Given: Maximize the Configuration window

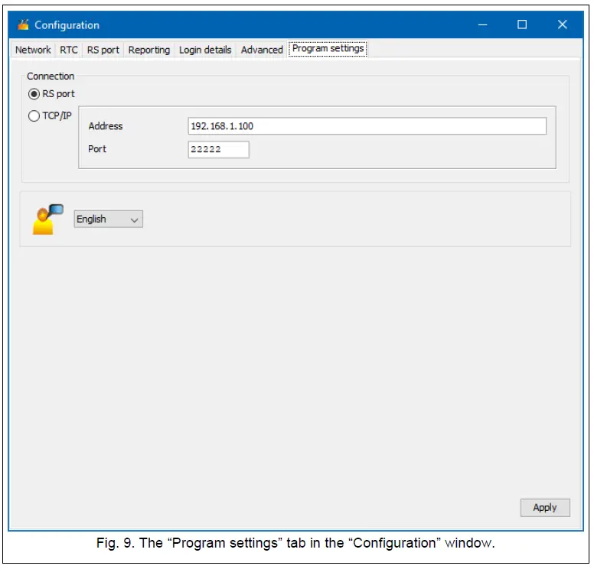Looking at the screenshot, I should [522, 24].
